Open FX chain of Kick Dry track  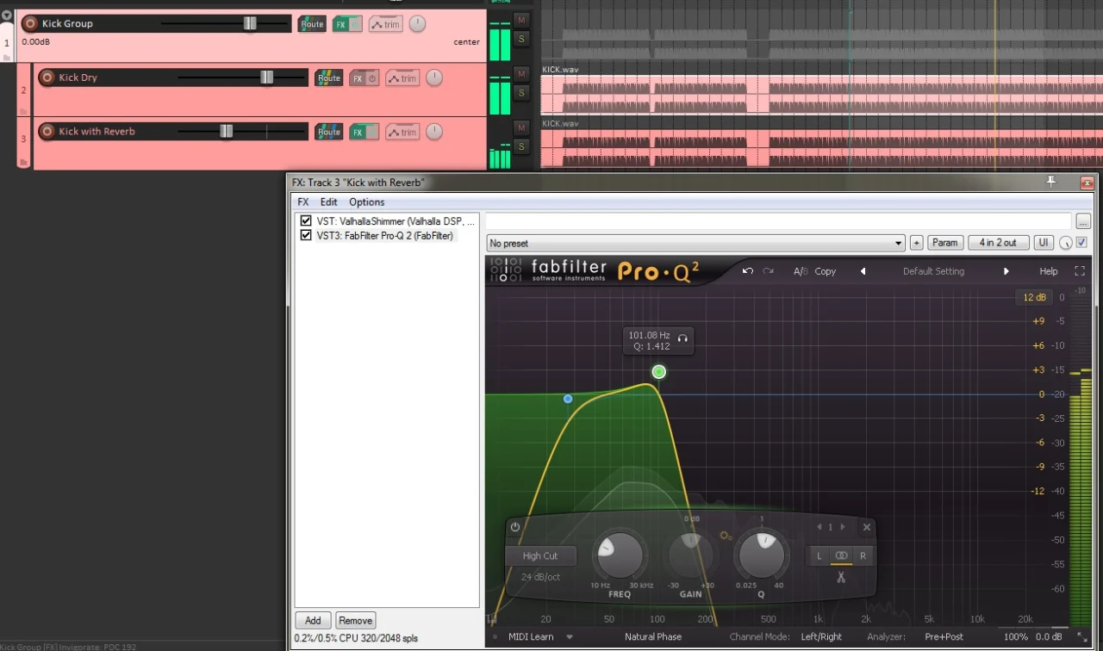point(357,78)
